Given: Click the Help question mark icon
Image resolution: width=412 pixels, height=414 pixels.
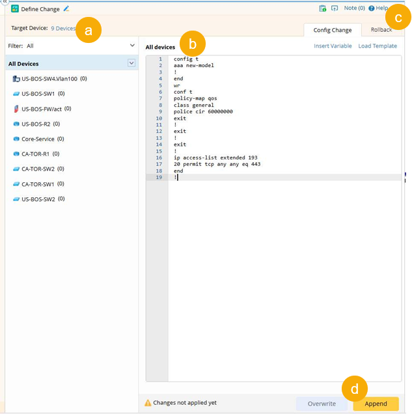Looking at the screenshot, I should (x=372, y=8).
